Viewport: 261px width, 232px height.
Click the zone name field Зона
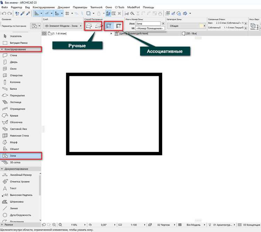[148, 24]
